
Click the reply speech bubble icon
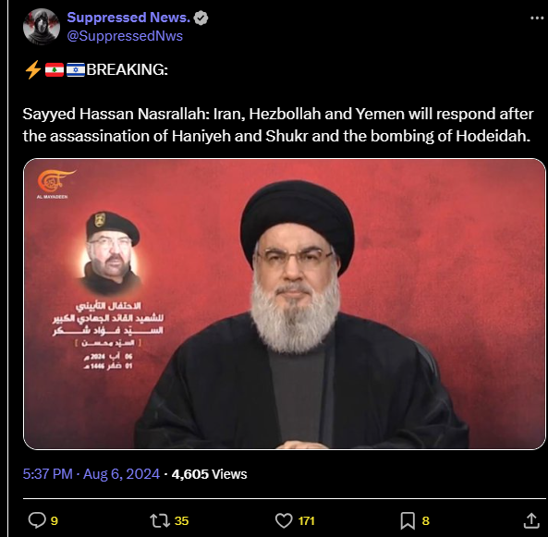click(x=37, y=520)
